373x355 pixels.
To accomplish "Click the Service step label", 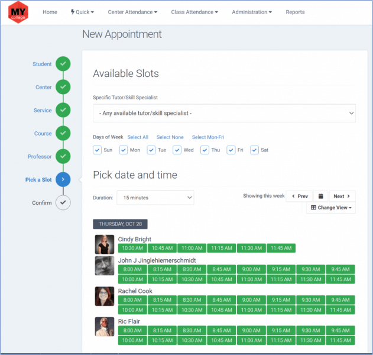I will tap(43, 110).
